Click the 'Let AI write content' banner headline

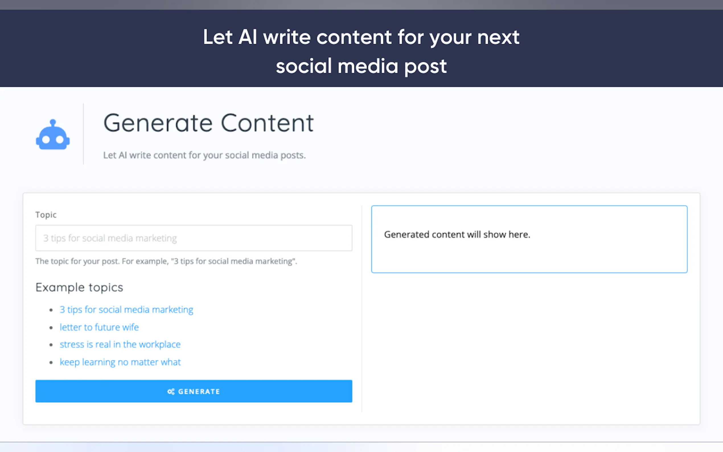(x=361, y=52)
